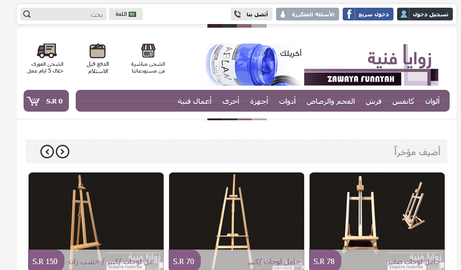Click the search magnifier icon
The width and height of the screenshot is (461, 270).
click(27, 14)
